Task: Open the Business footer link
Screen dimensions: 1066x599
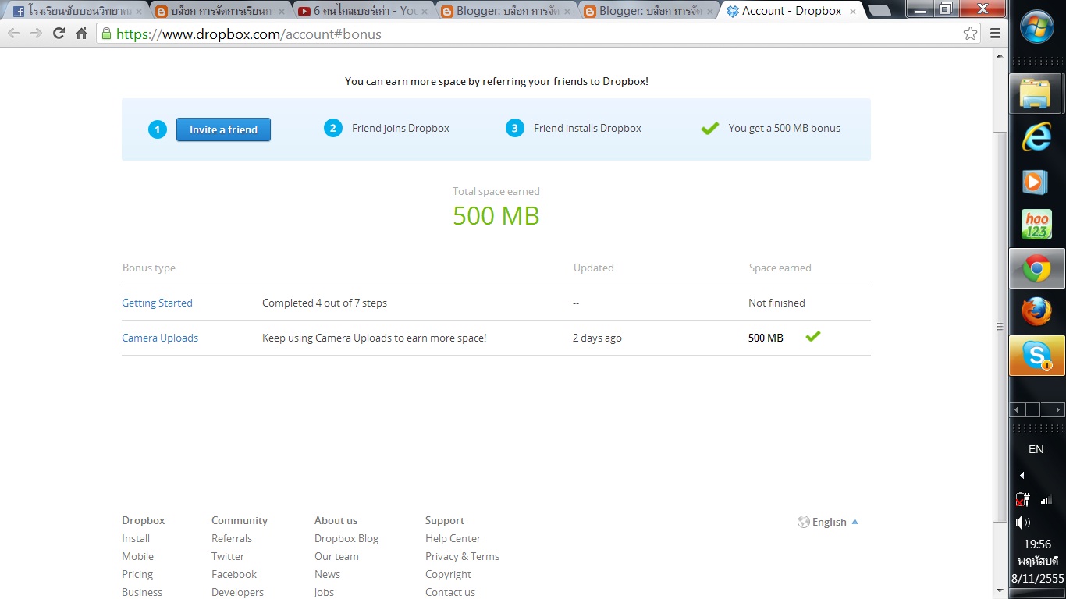Action: tap(142, 592)
